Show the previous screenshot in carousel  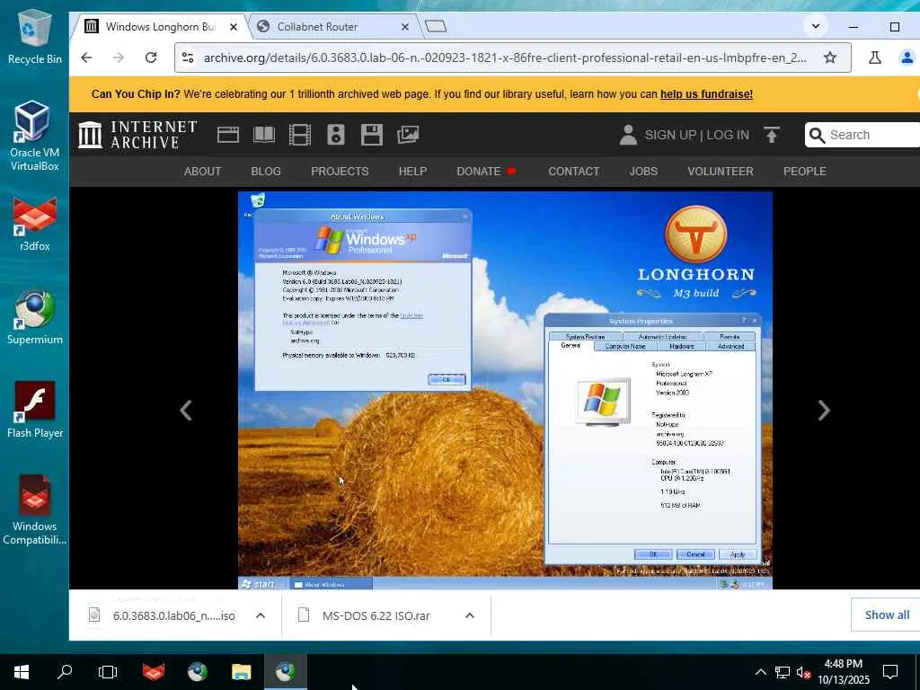186,410
